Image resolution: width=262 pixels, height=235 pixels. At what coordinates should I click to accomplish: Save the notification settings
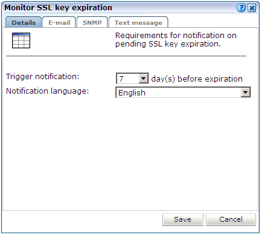point(183,219)
